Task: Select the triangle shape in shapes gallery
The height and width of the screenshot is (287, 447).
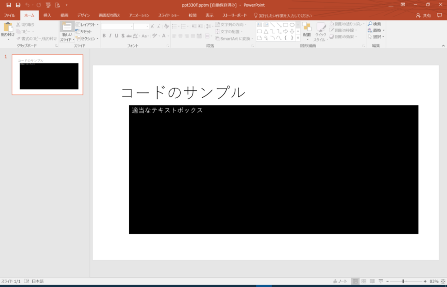Action: [x=266, y=31]
